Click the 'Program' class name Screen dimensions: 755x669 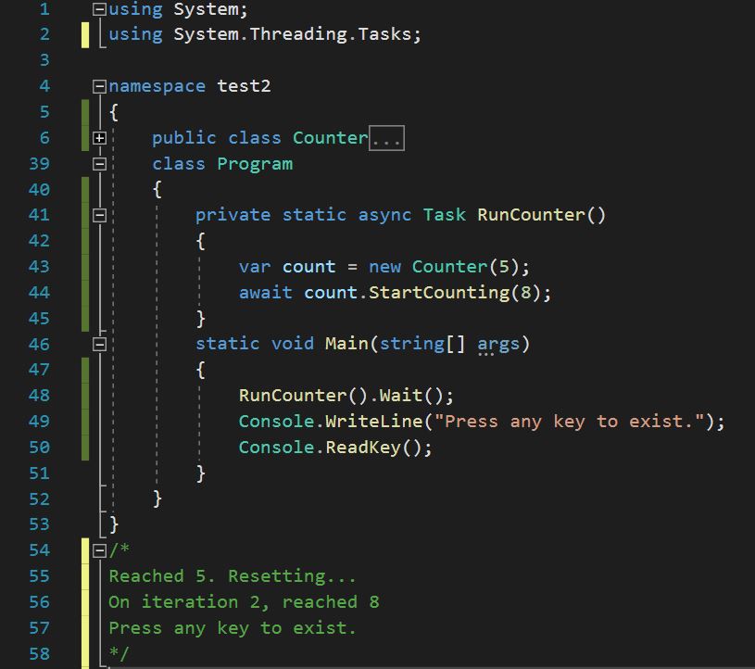click(x=255, y=164)
